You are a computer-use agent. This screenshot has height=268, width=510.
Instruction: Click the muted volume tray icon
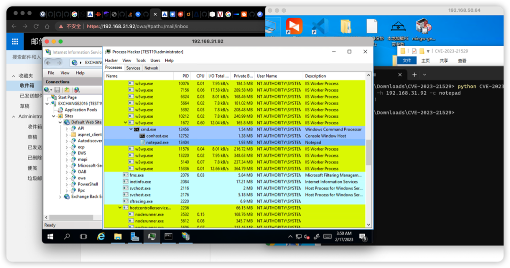(x=307, y=237)
